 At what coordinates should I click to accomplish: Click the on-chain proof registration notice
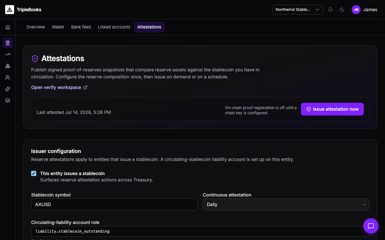(261, 110)
